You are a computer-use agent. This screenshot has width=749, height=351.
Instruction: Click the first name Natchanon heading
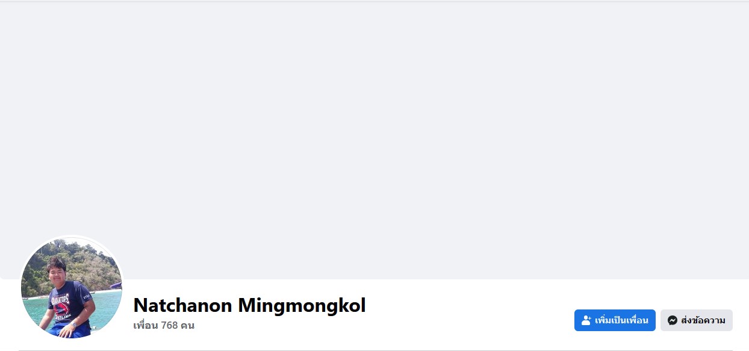(182, 305)
